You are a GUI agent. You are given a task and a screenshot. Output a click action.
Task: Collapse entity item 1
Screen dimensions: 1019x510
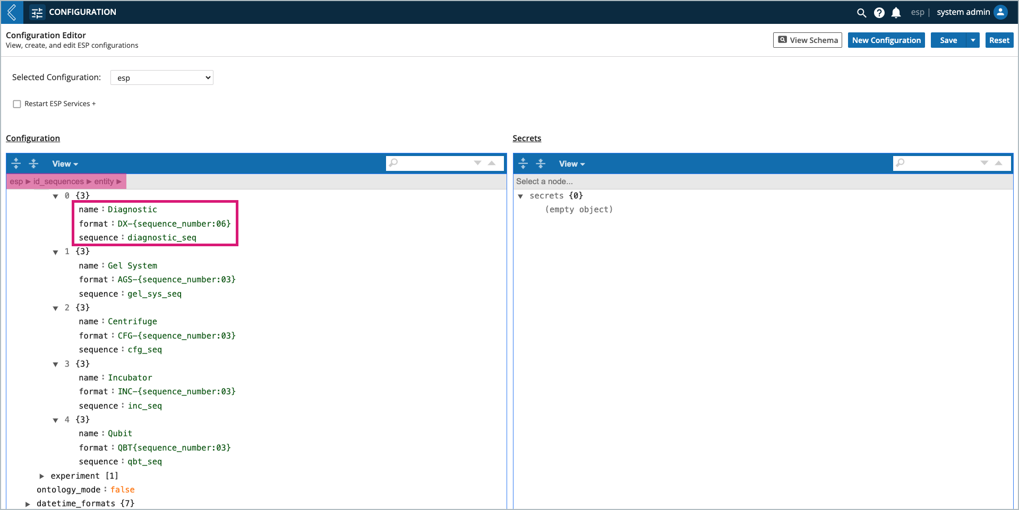point(55,252)
